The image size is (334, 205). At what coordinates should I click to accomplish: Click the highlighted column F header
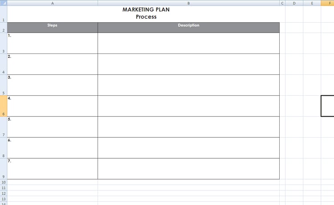(x=328, y=3)
